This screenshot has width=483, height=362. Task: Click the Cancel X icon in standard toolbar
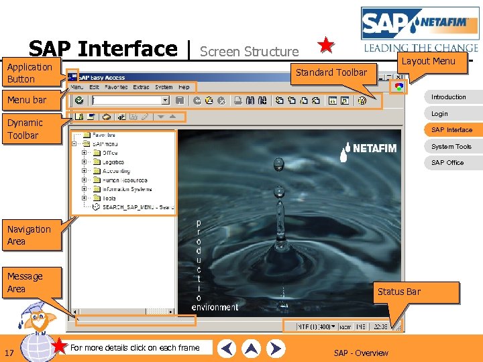pos(221,101)
